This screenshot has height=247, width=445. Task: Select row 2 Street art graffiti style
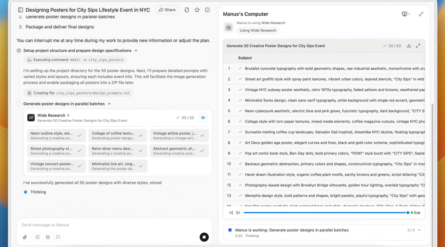pos(324,79)
